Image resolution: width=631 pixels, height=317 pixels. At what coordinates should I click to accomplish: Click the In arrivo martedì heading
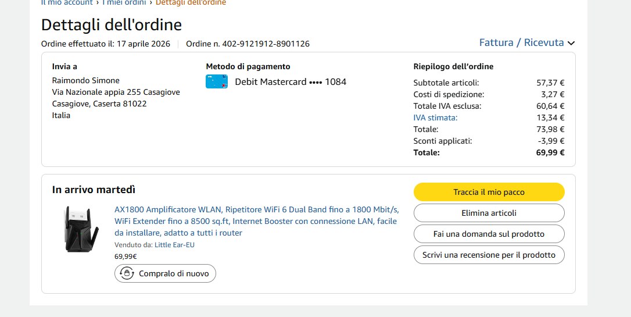point(94,190)
